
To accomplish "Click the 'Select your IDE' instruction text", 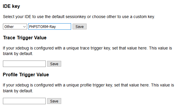I will (79, 17).
